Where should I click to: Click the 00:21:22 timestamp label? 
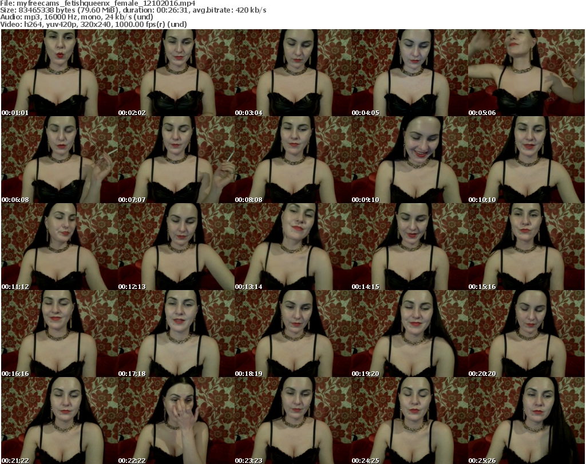pyautogui.click(x=15, y=461)
